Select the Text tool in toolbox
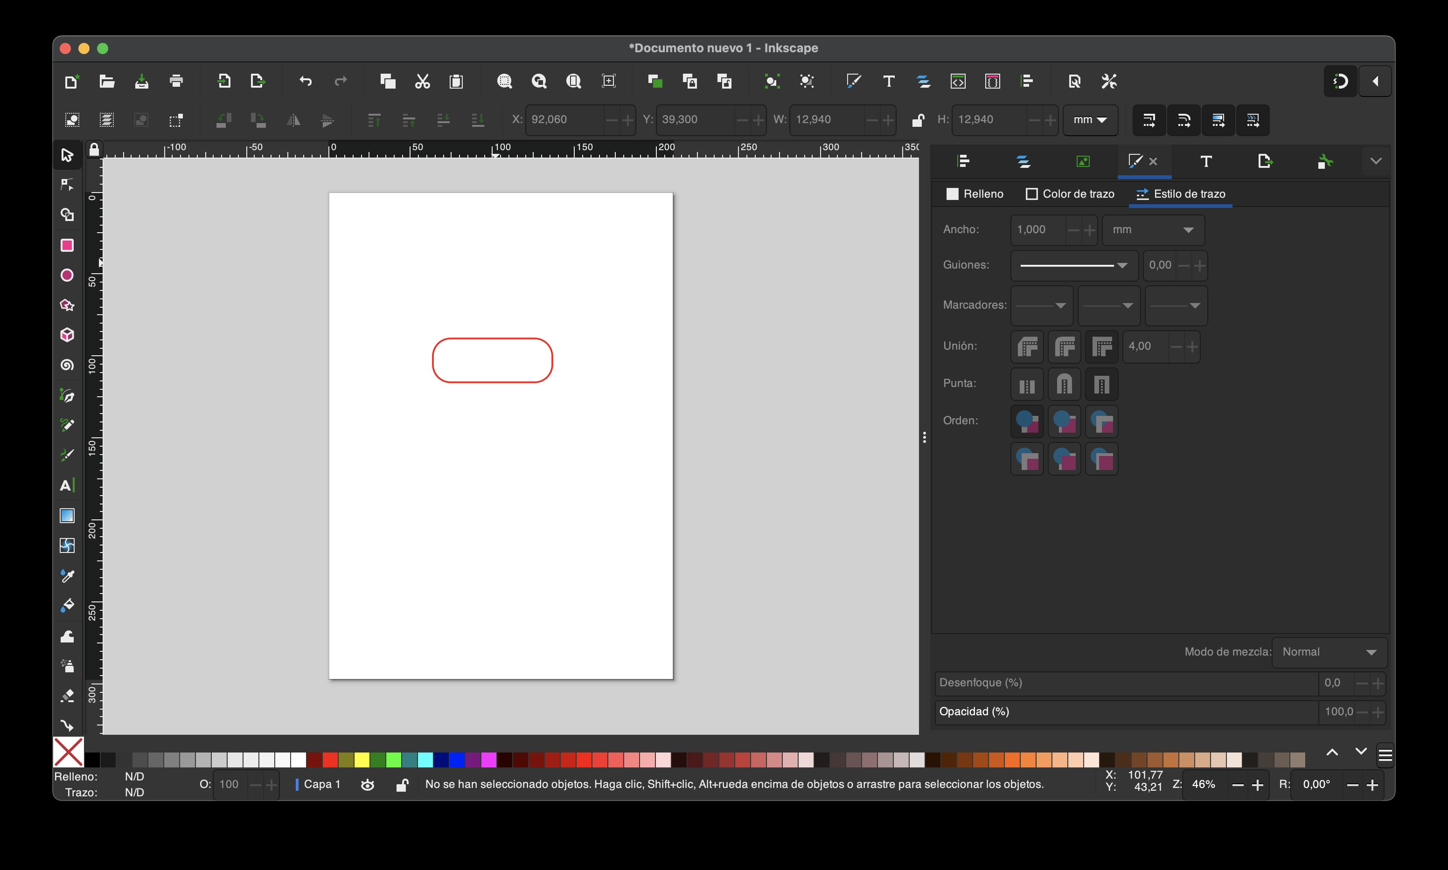This screenshot has height=870, width=1448. pyautogui.click(x=67, y=485)
